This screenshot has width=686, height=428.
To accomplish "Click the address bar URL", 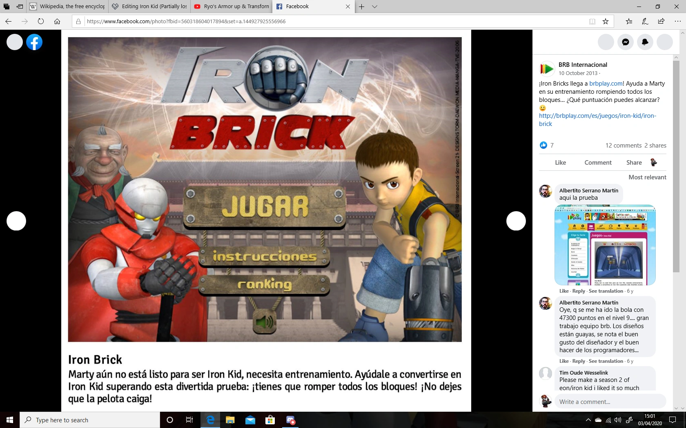I will [x=186, y=21].
